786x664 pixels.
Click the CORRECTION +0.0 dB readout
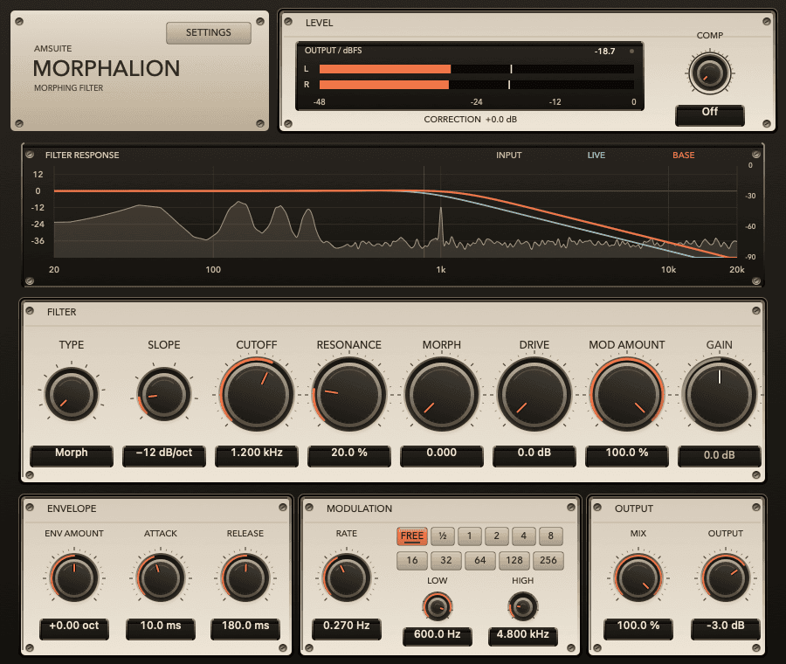(x=470, y=120)
